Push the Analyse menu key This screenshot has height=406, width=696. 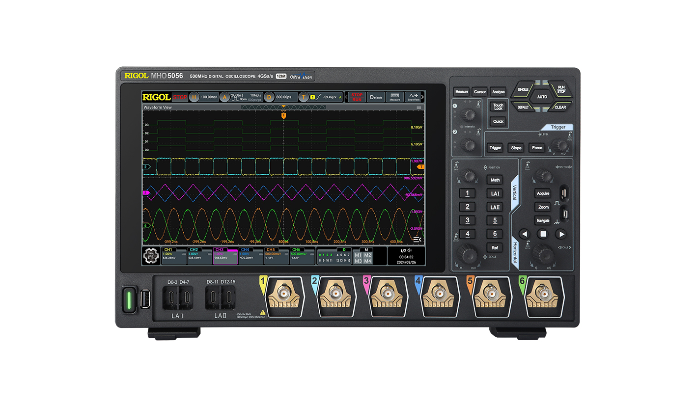click(498, 92)
